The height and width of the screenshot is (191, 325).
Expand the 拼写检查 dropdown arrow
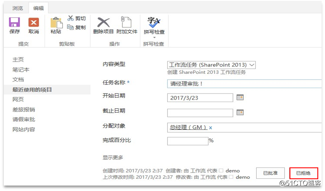(x=154, y=38)
